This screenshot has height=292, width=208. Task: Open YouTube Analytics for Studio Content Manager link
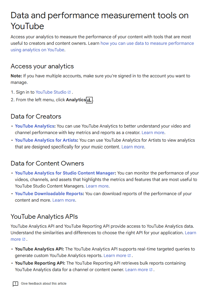(x=65, y=173)
